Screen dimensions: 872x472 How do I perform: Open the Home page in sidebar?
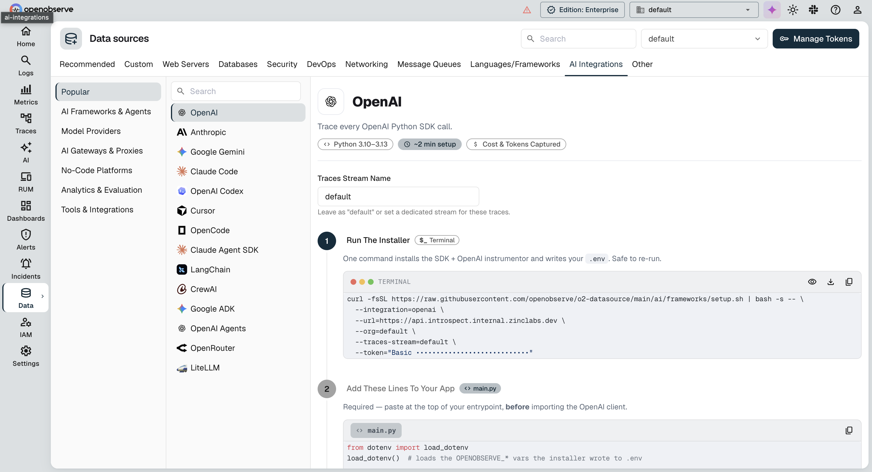[26, 37]
